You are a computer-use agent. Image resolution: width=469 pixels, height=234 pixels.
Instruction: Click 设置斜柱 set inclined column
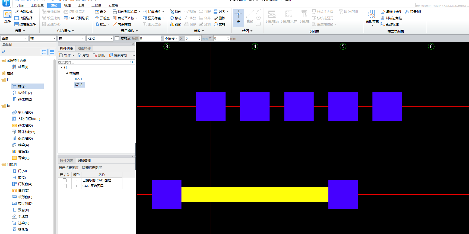[x=414, y=12]
